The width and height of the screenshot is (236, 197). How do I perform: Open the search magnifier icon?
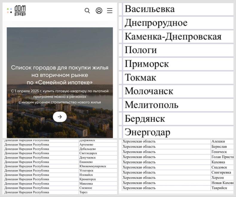click(87, 11)
